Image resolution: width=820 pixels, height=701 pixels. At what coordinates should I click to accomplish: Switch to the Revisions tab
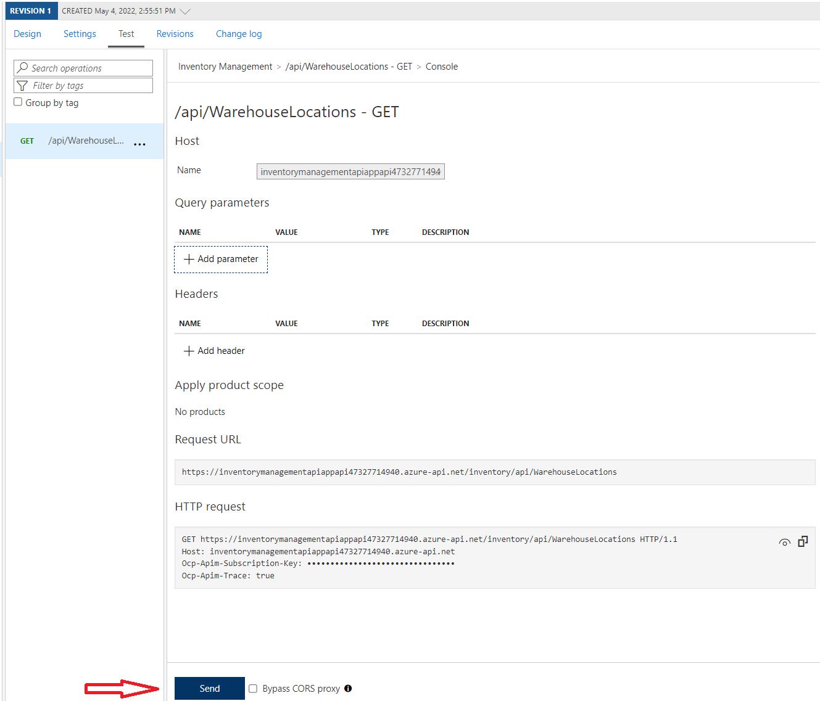coord(175,34)
